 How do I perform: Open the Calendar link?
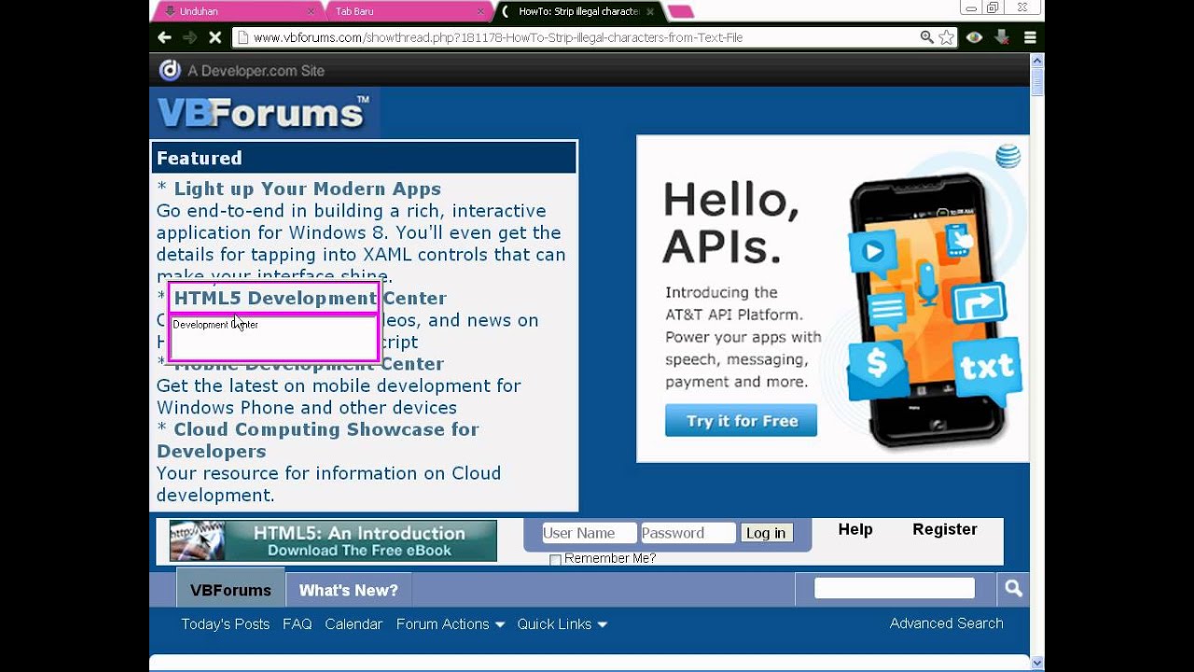coord(354,624)
